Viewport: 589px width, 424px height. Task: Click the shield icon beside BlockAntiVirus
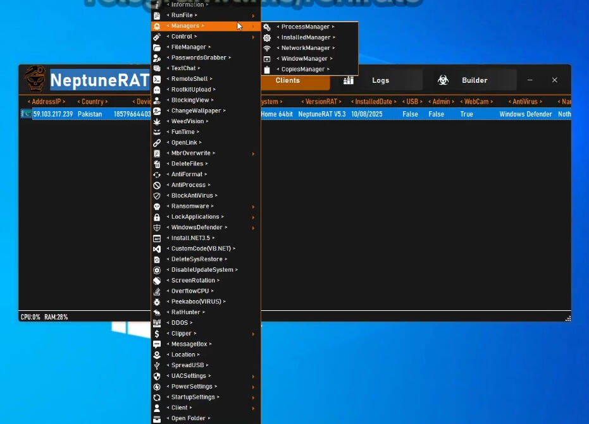click(x=157, y=196)
